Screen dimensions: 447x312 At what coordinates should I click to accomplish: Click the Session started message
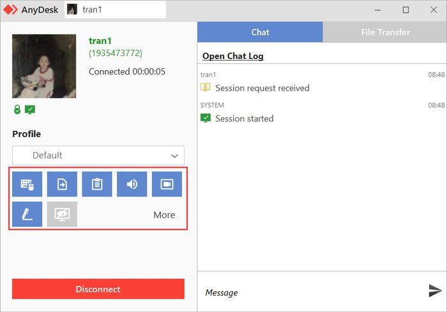(x=245, y=119)
